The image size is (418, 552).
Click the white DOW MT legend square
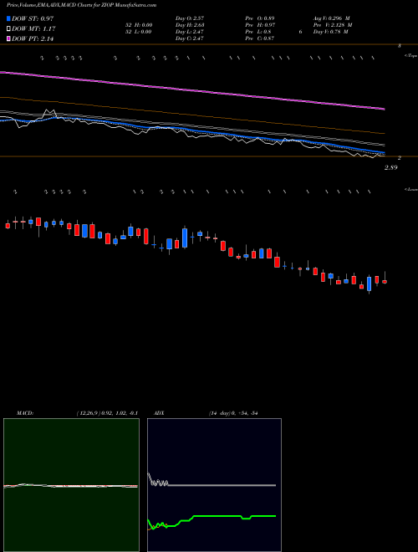point(8,29)
